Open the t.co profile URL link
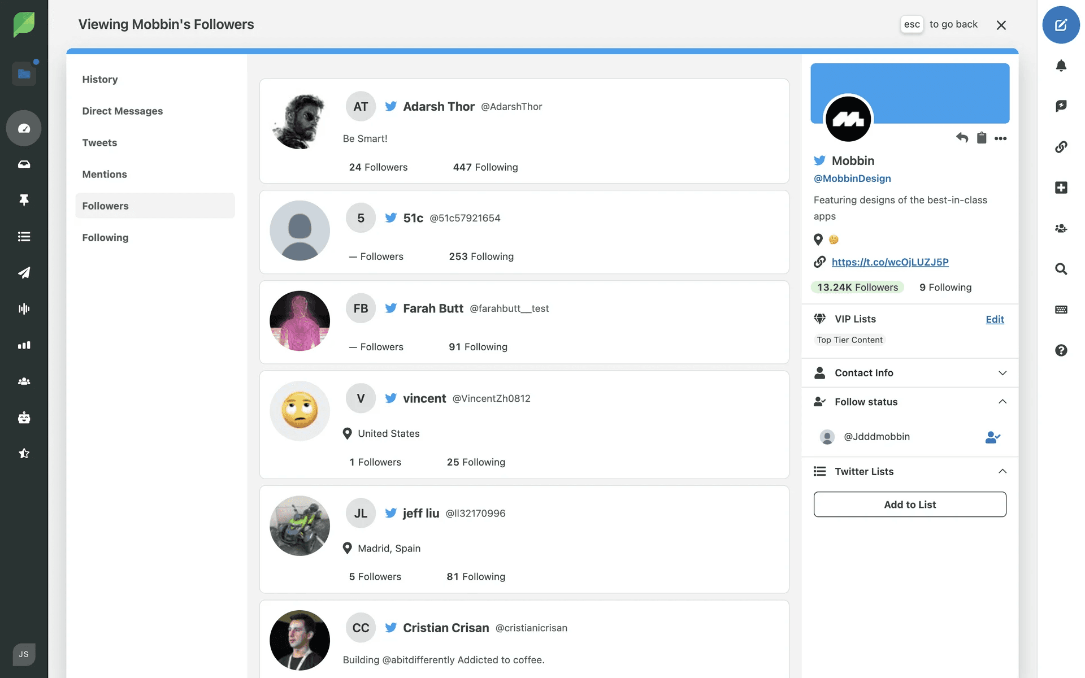The height and width of the screenshot is (678, 1085). click(x=890, y=262)
